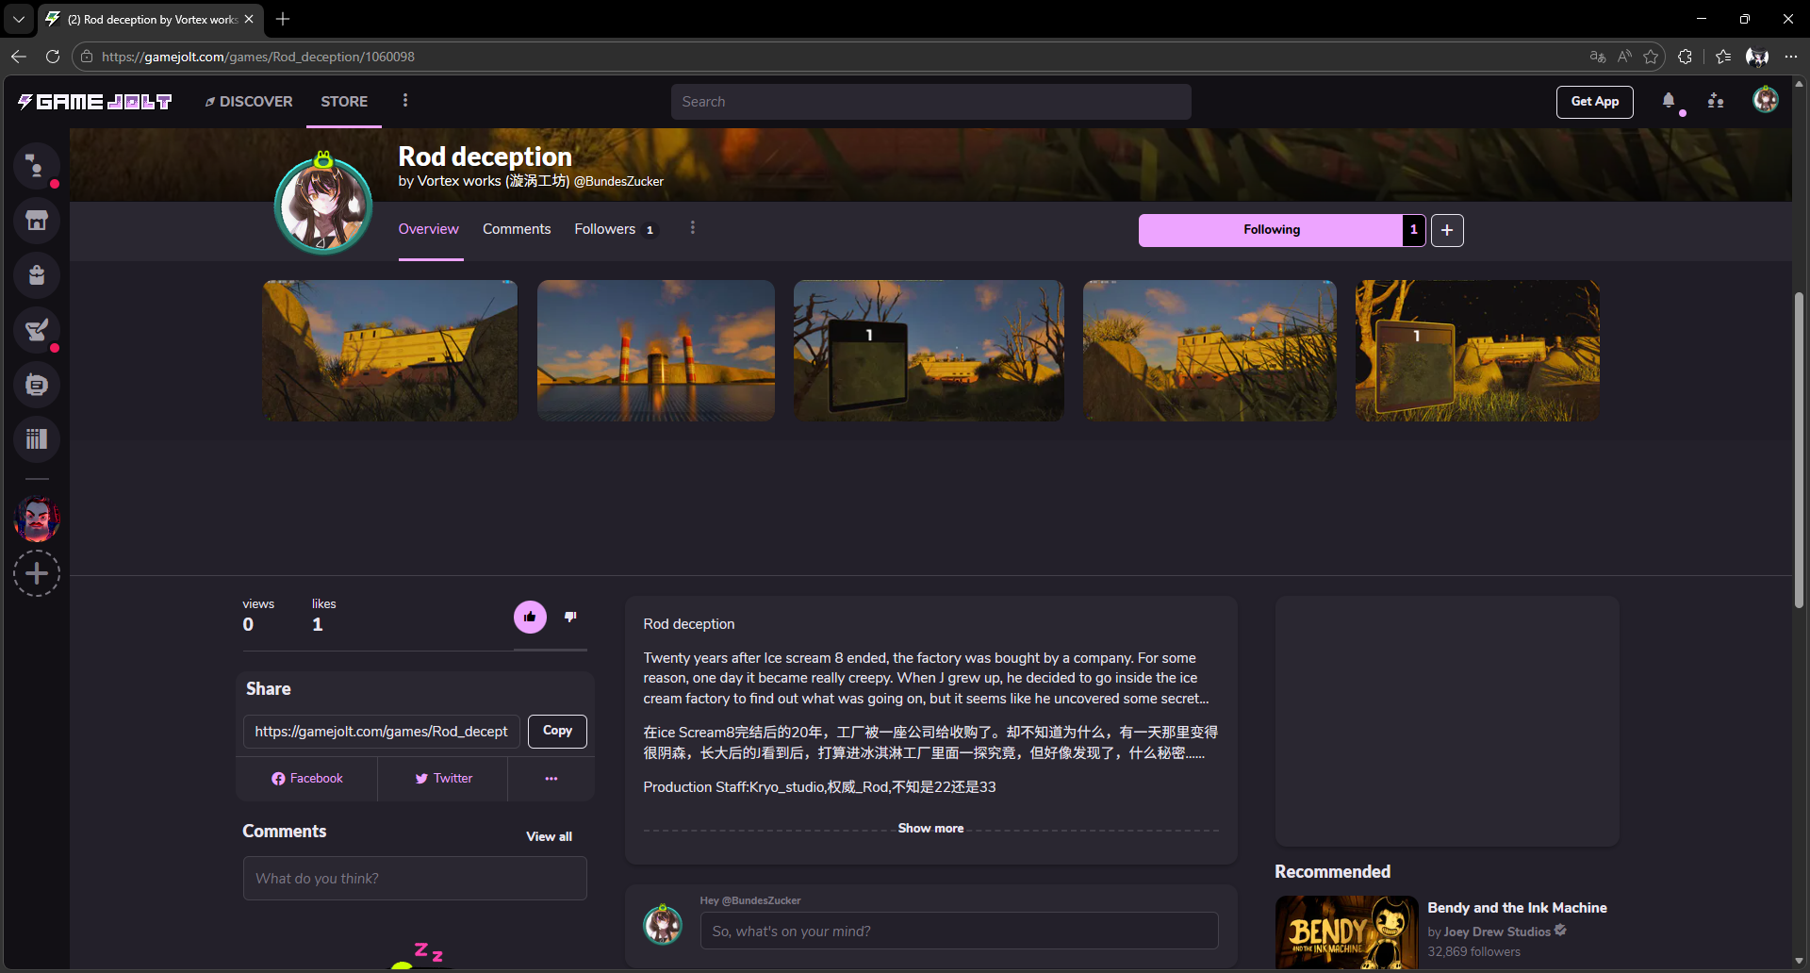Image resolution: width=1810 pixels, height=973 pixels.
Task: Open the store icon in left sidebar
Action: pyautogui.click(x=37, y=222)
